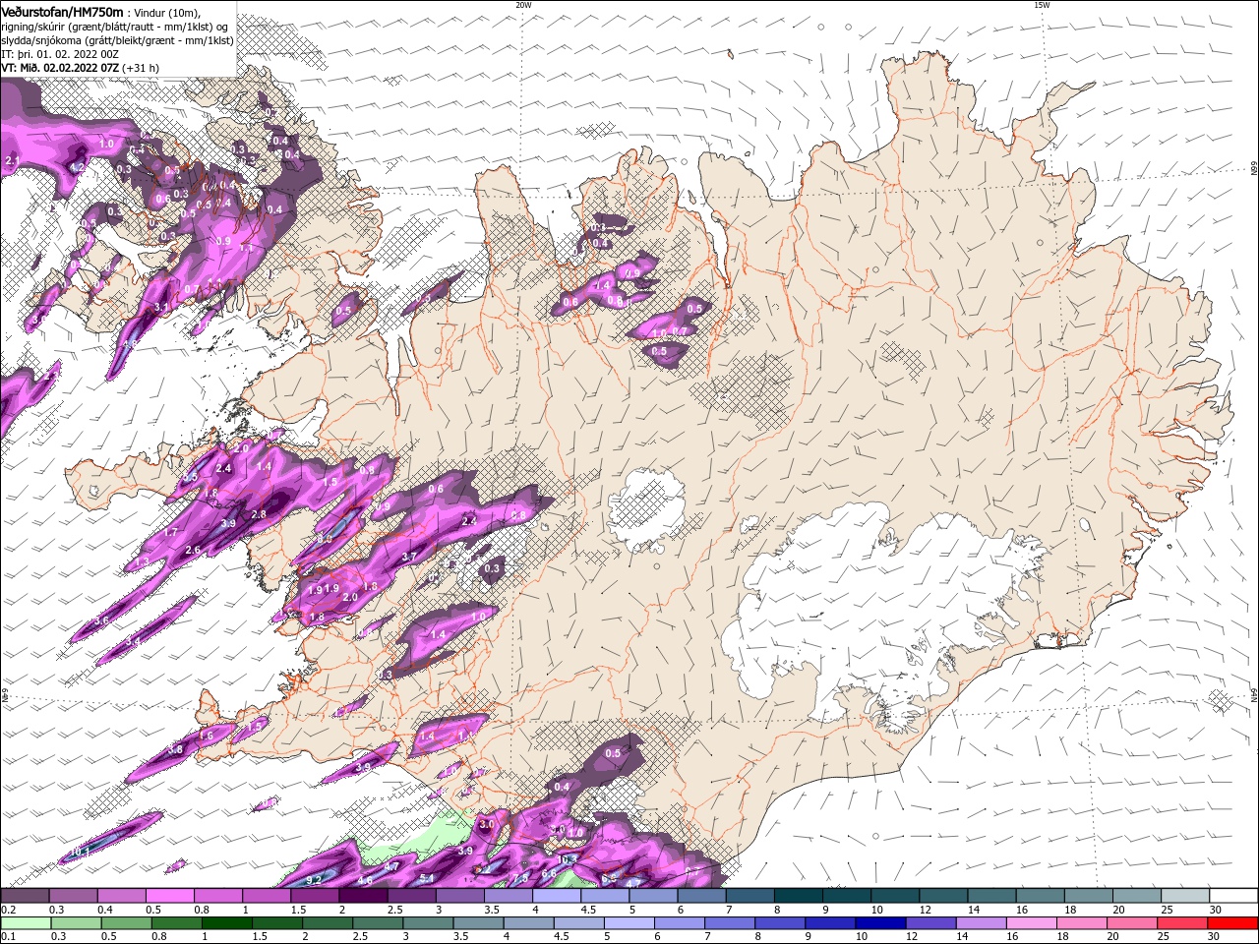This screenshot has height=944, width=1259.
Task: Click the 20W longitude label
Action: (x=523, y=5)
